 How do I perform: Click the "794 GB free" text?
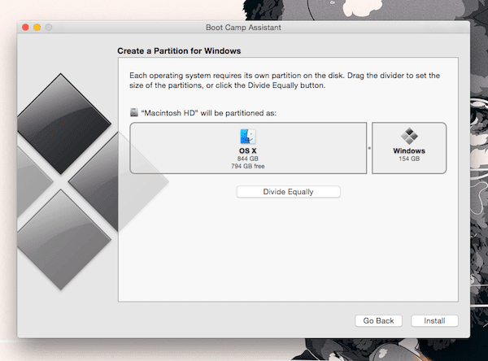point(248,166)
